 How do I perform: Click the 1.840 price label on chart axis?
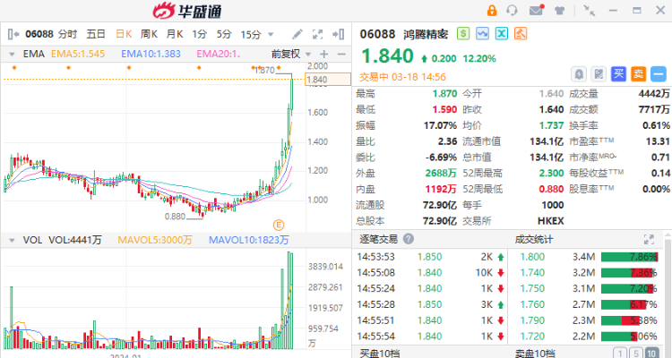coord(328,80)
